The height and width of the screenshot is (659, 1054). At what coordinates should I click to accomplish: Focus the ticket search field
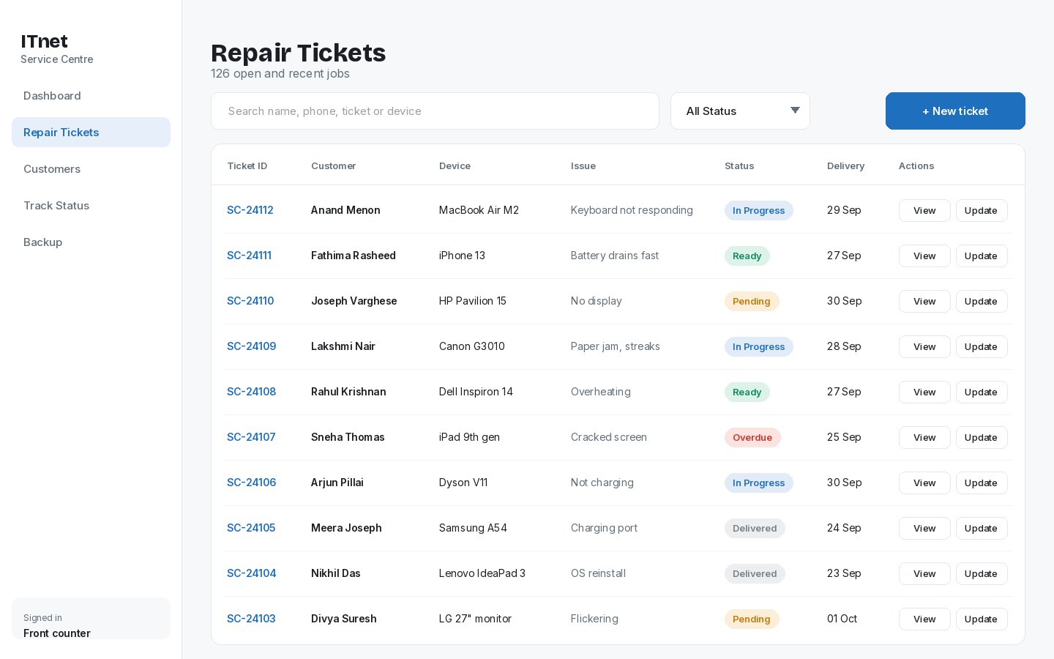pyautogui.click(x=435, y=111)
